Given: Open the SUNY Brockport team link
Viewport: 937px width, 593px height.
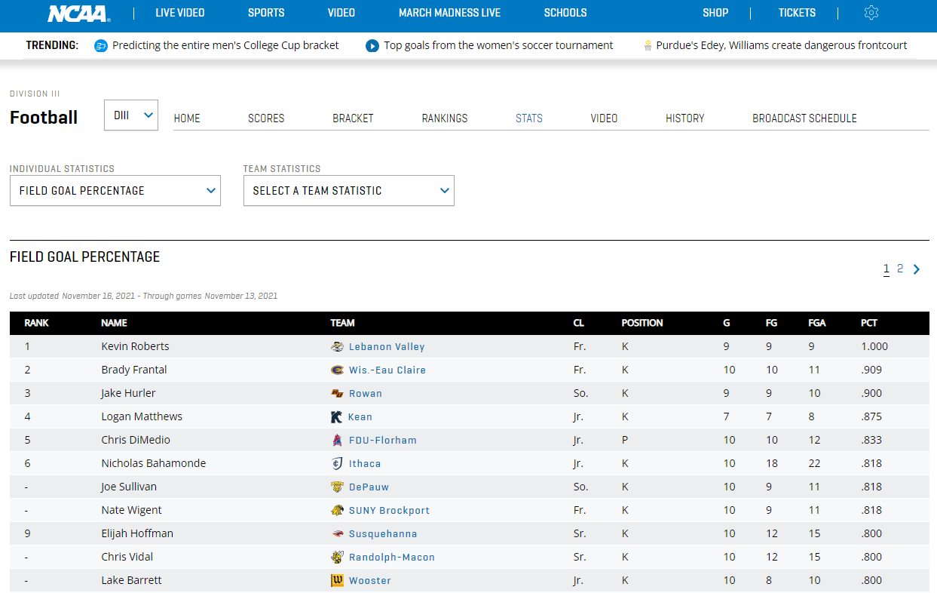Looking at the screenshot, I should pyautogui.click(x=389, y=511).
